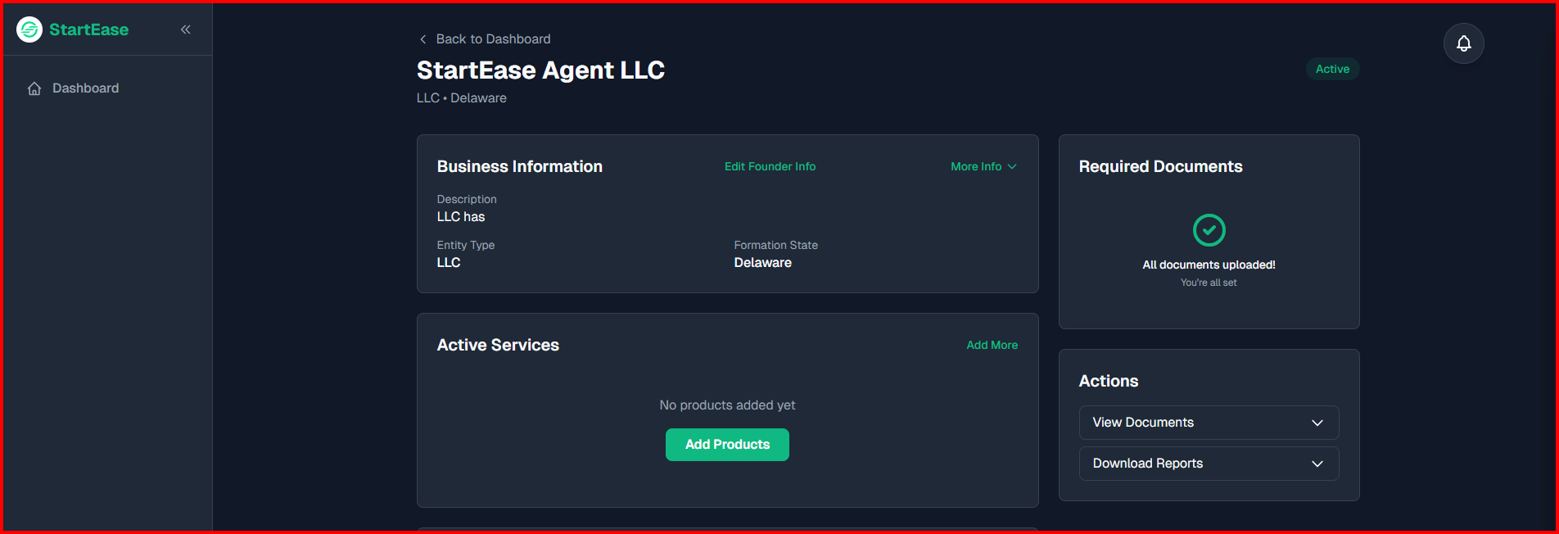The width and height of the screenshot is (1559, 534).
Task: Click the Description label
Action: pyautogui.click(x=467, y=199)
